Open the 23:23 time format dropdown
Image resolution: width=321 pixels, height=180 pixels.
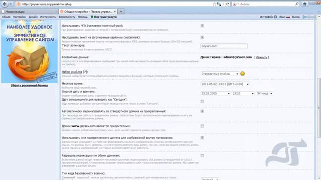click(x=243, y=93)
